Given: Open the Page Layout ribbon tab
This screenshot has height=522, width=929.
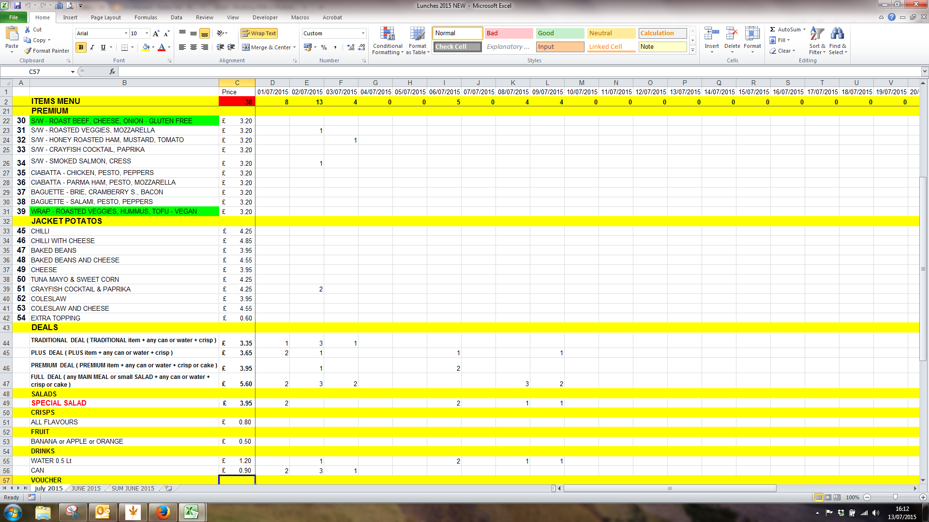Looking at the screenshot, I should (x=105, y=17).
